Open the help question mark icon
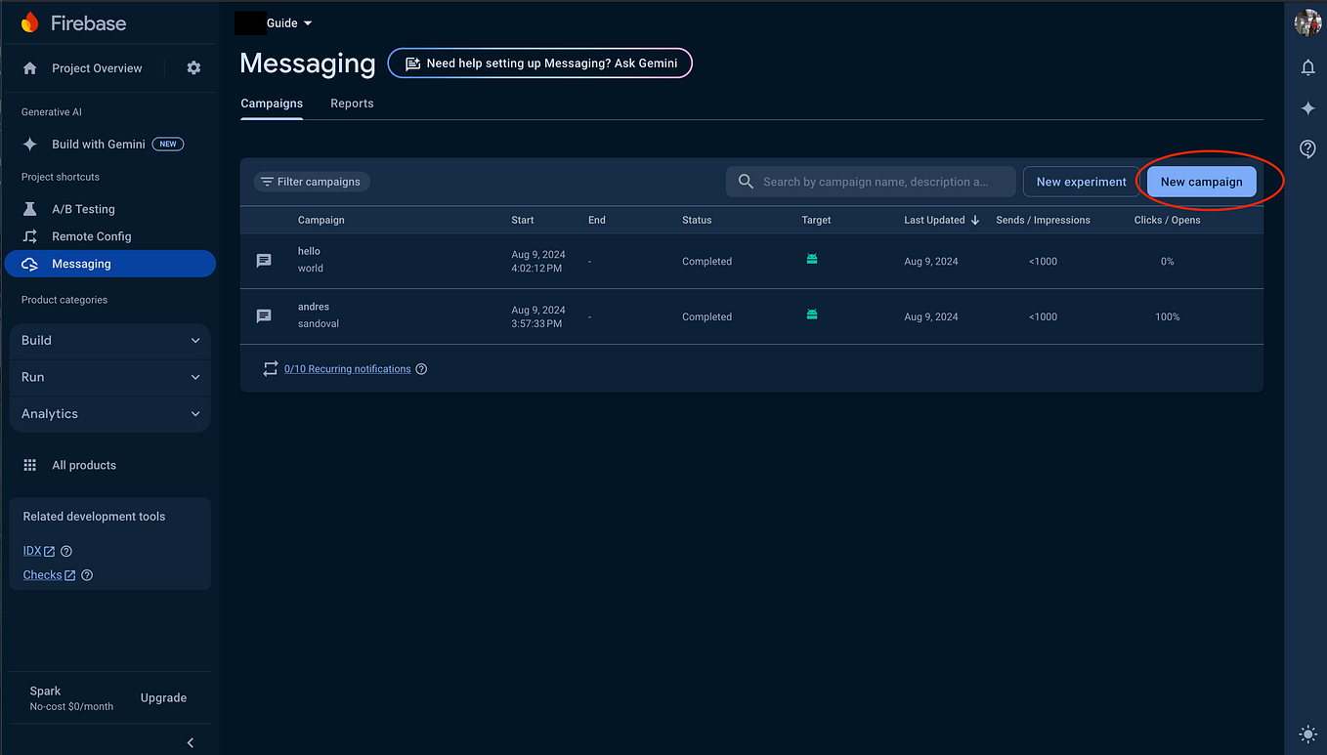 point(1307,148)
